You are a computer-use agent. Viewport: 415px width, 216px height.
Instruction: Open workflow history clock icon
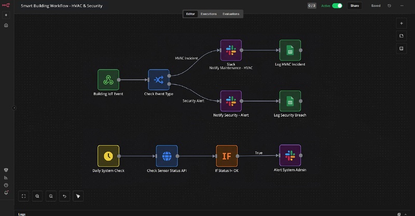point(390,6)
